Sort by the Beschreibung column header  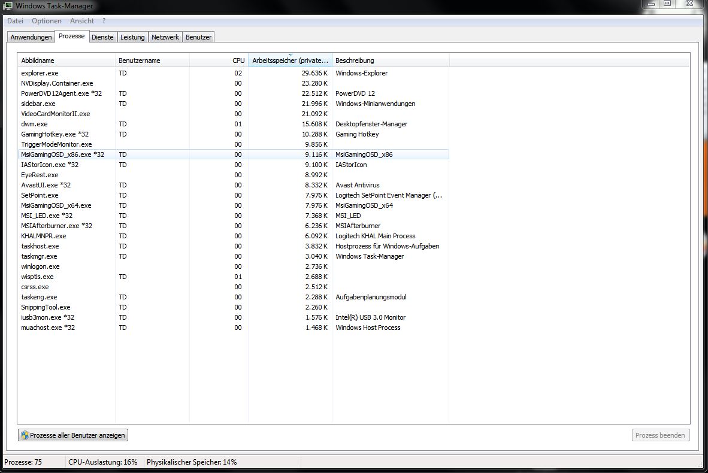[391, 60]
